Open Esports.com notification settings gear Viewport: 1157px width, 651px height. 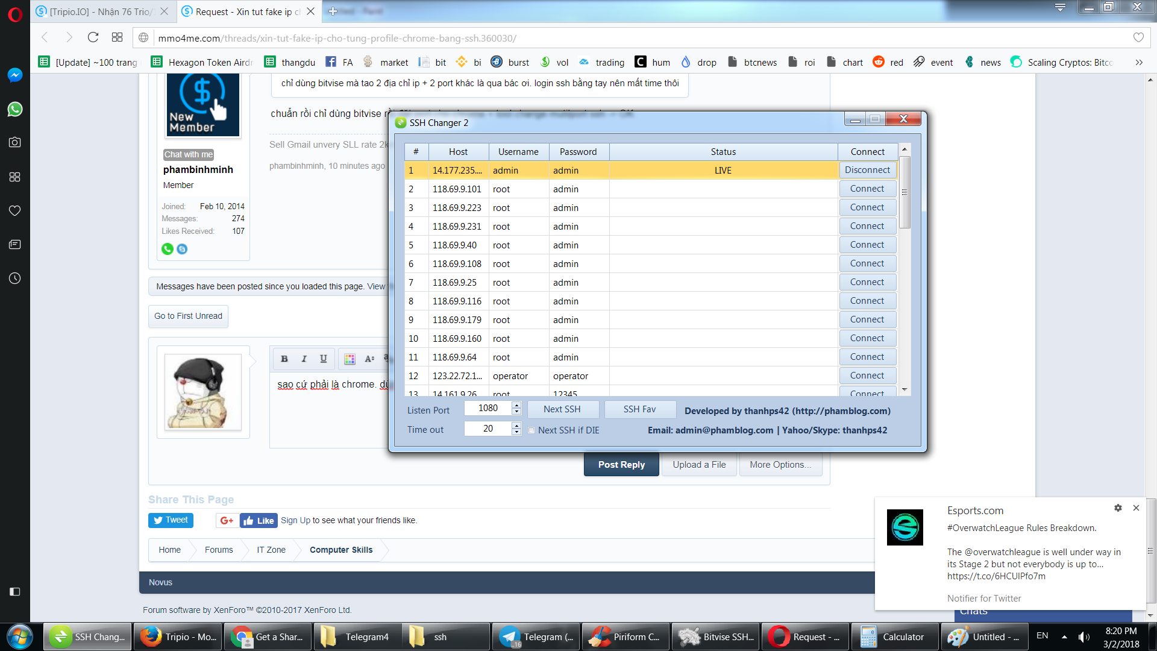tap(1118, 508)
